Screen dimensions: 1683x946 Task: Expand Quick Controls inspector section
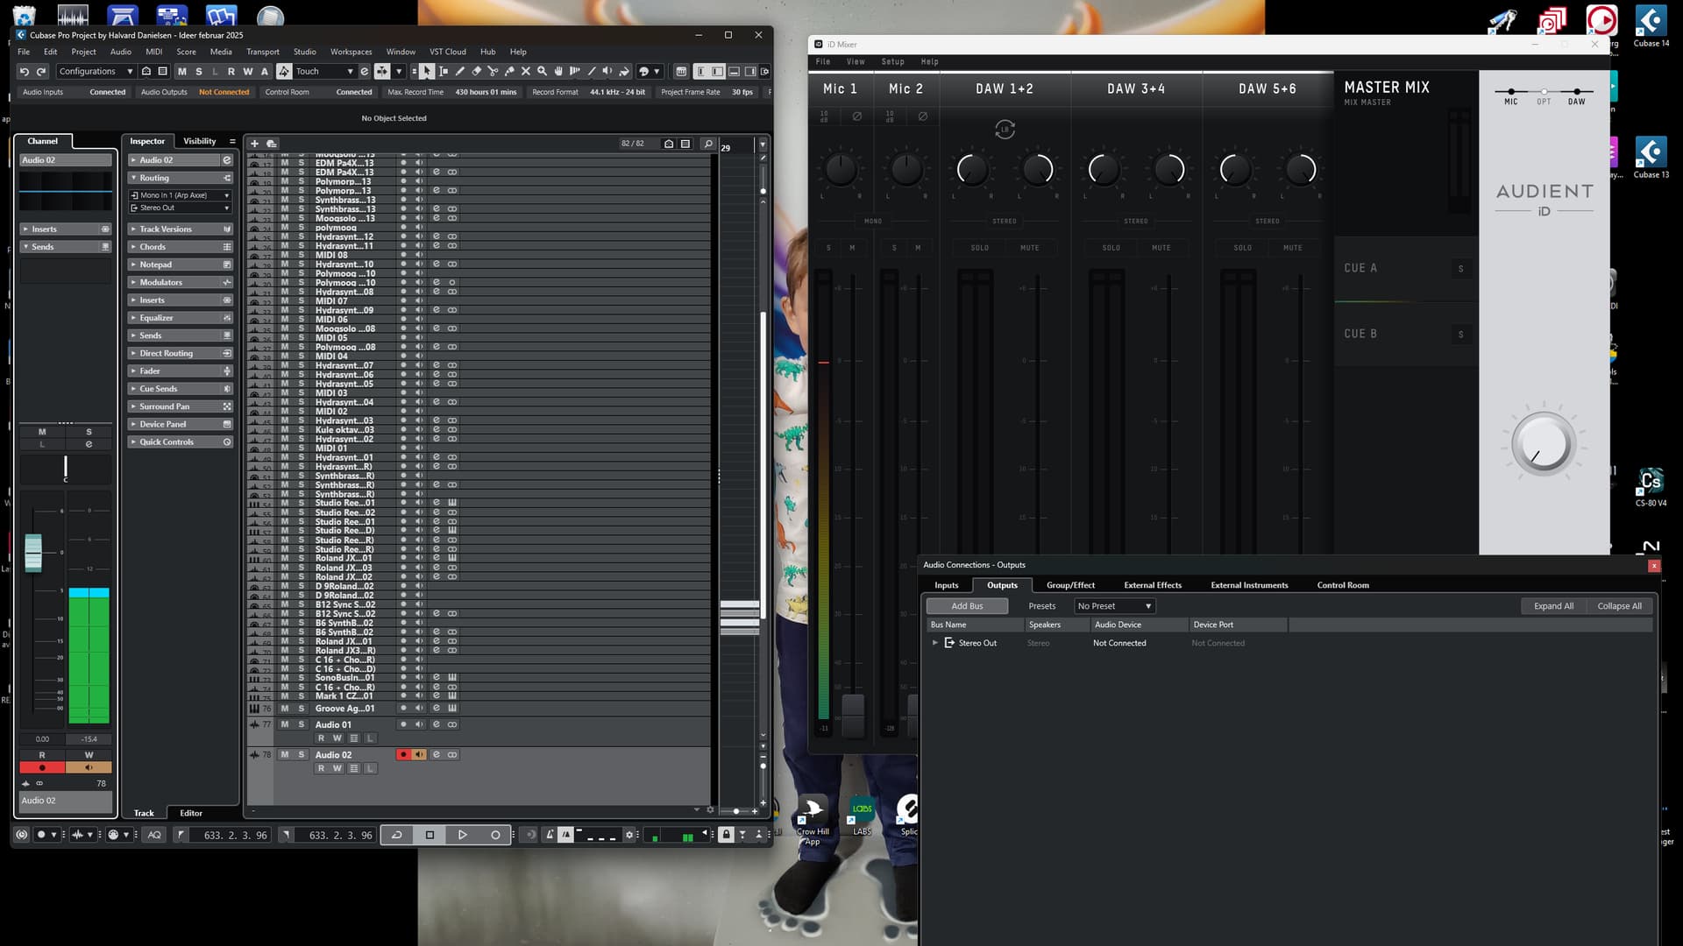pyautogui.click(x=180, y=442)
